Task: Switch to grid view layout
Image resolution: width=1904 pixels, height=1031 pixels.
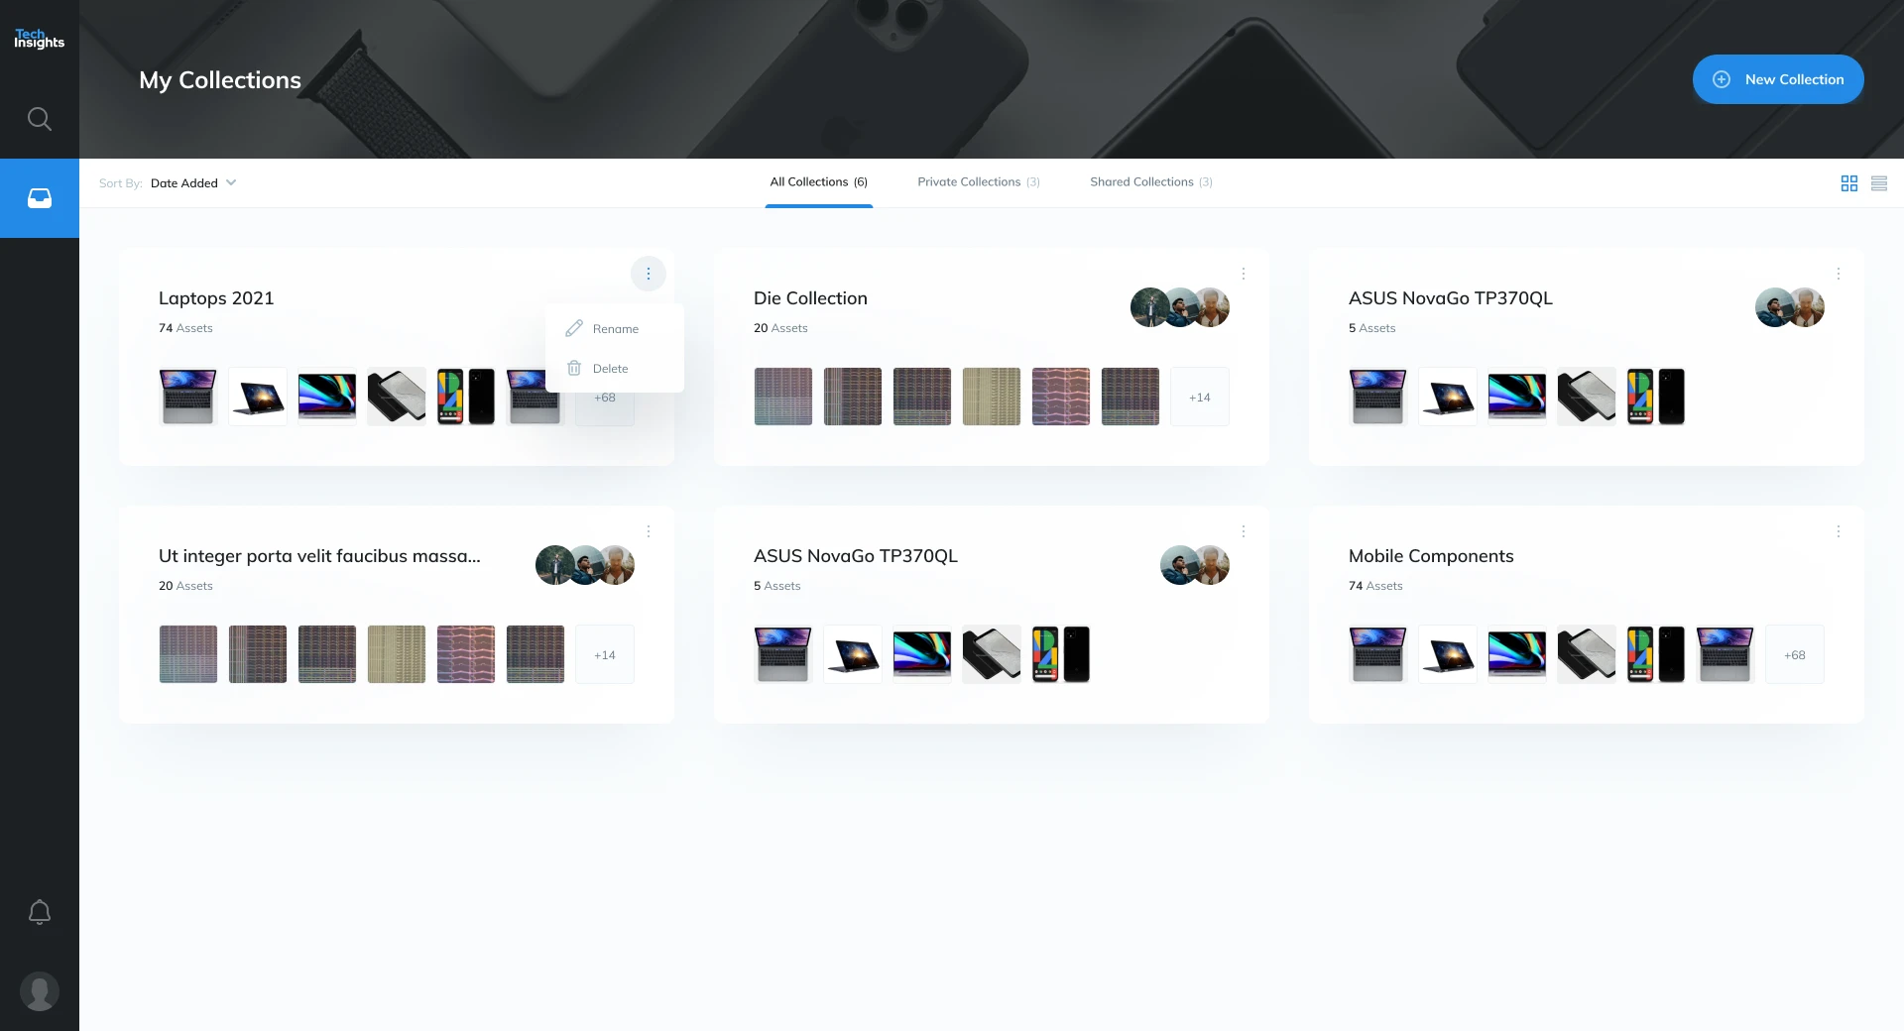Action: 1848,182
